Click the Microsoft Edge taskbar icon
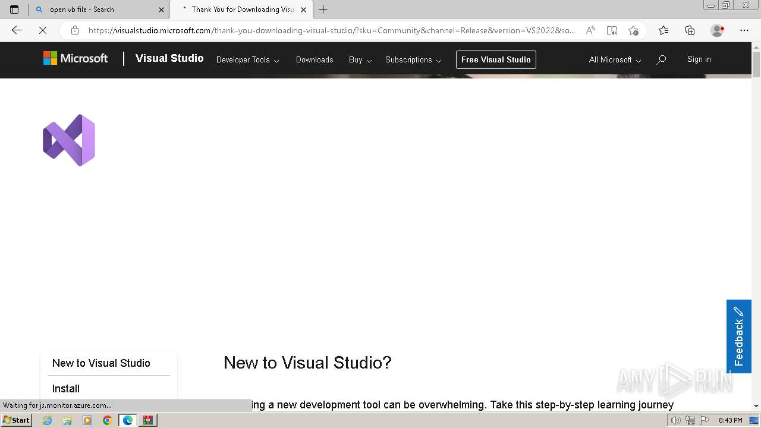Viewport: 761px width, 428px height. click(x=128, y=420)
